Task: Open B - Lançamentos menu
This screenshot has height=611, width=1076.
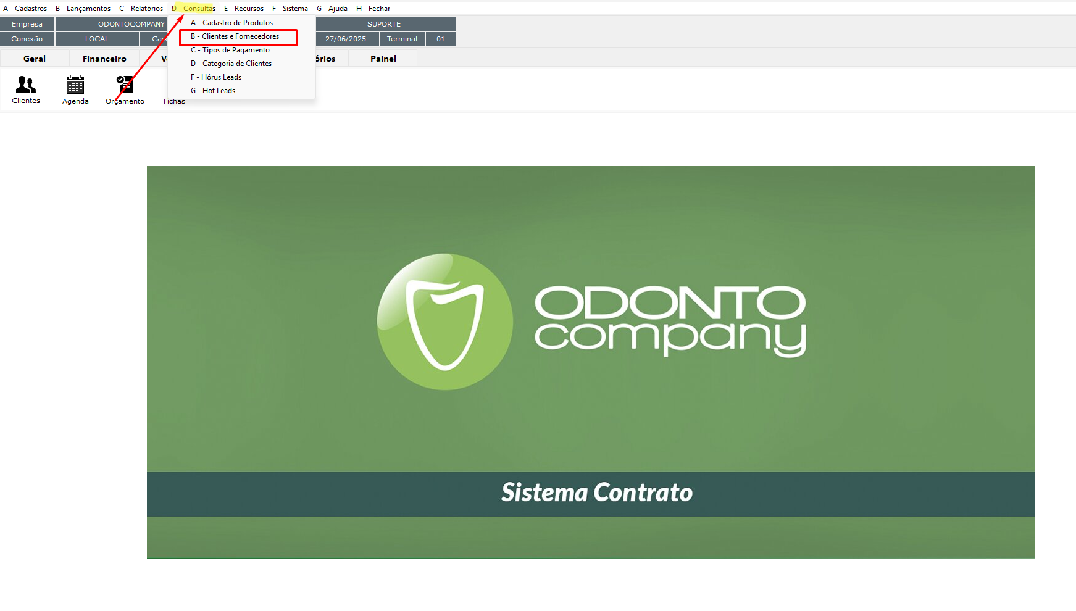Action: click(x=83, y=9)
